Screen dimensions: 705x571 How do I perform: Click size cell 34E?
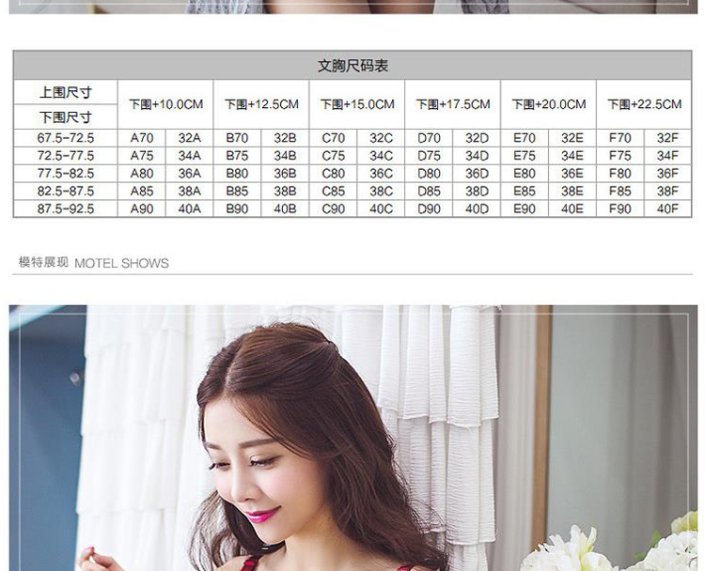coord(572,156)
